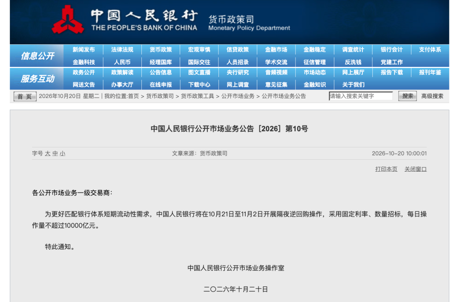Screen dimensions: 460x302
Task: Open the 政务公开 section
Action: 83,72
